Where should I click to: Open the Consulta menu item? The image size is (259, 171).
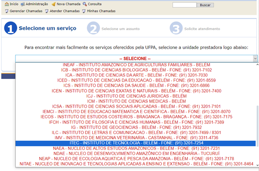click(x=95, y=4)
